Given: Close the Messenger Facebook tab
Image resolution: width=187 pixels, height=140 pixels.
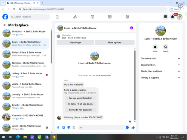Looking at the screenshot, I should (x=37, y=3).
